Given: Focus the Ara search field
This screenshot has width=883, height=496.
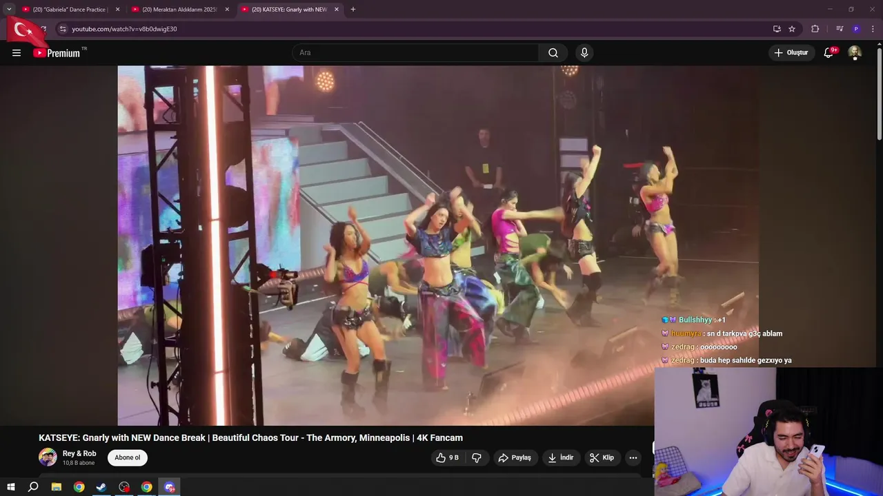Looking at the screenshot, I should [416, 53].
